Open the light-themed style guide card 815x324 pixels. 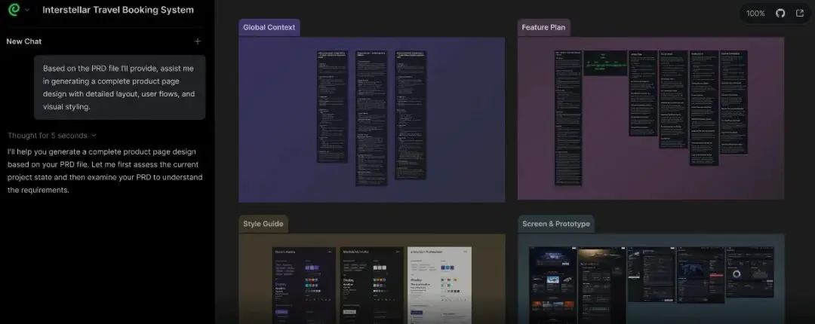(x=439, y=285)
